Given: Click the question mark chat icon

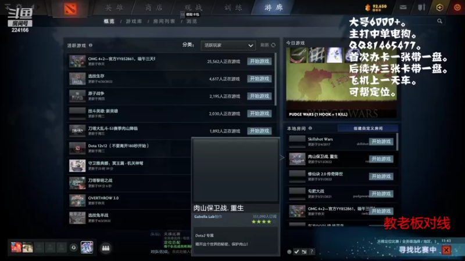Looking at the screenshot, I should click(312, 252).
